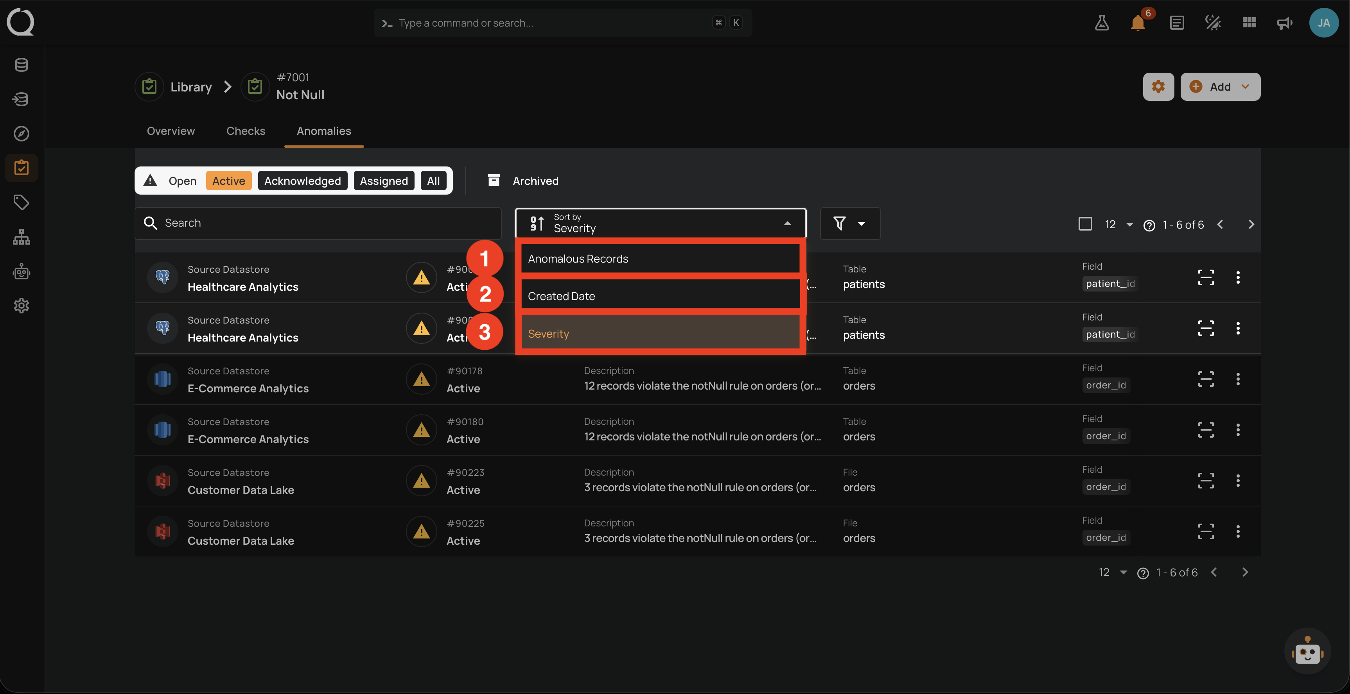Select the Acknowledged status filter
The image size is (1350, 694).
coord(302,181)
